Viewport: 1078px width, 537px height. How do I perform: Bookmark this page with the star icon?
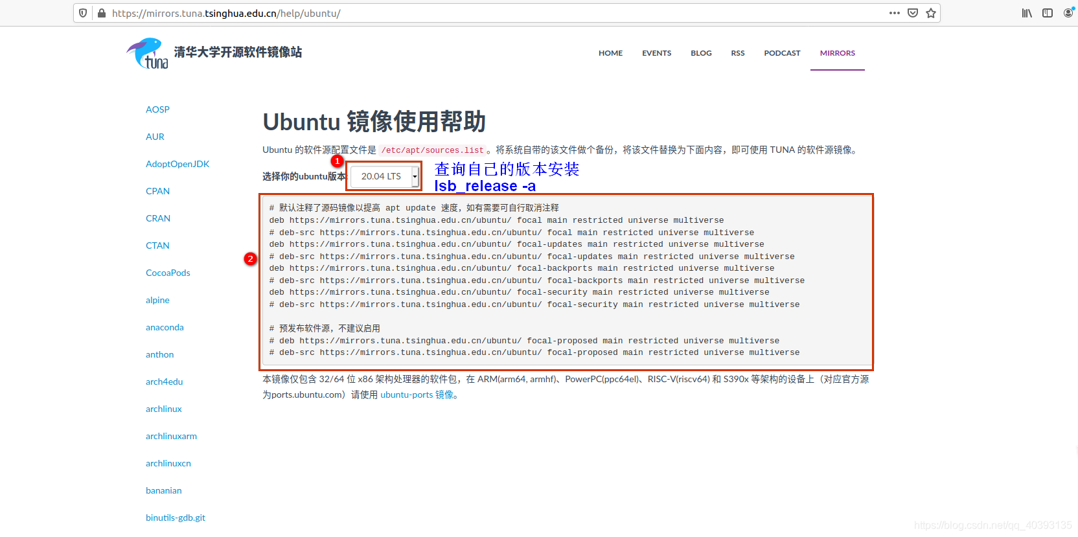click(931, 13)
